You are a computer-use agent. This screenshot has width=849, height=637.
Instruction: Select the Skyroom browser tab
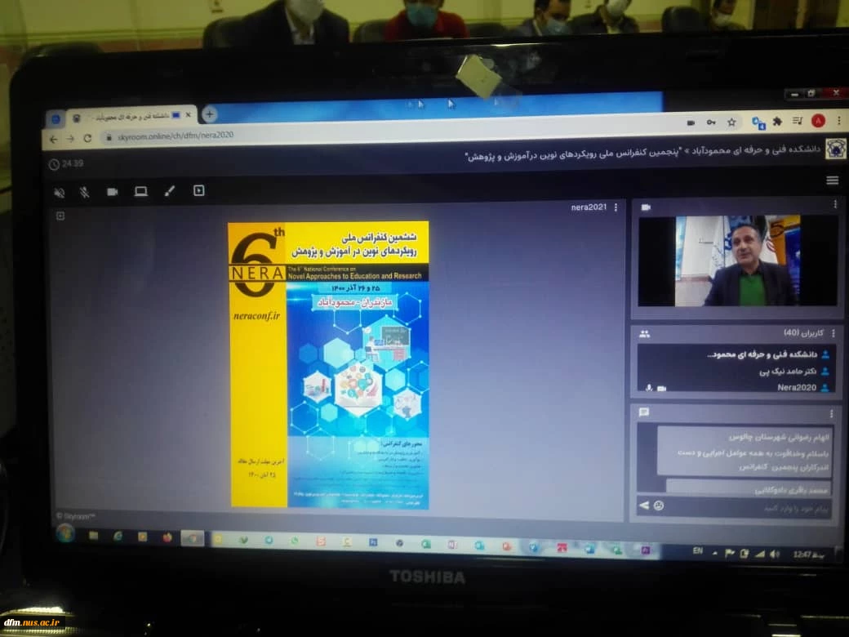(131, 117)
